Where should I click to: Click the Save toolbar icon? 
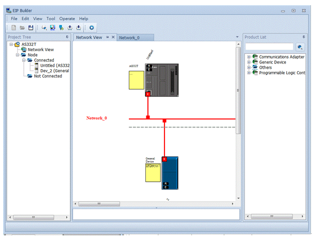pyautogui.click(x=31, y=27)
